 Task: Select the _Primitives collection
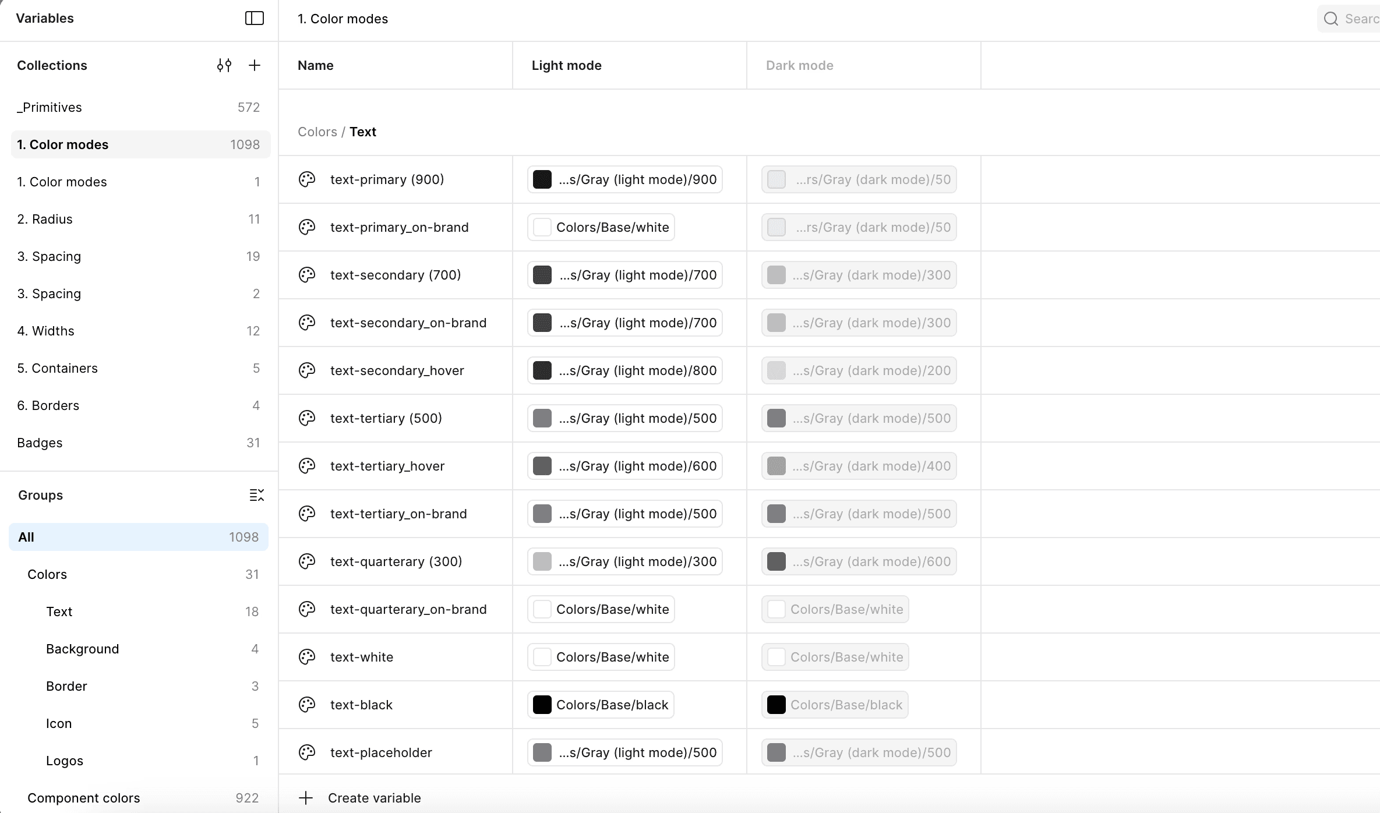point(50,107)
